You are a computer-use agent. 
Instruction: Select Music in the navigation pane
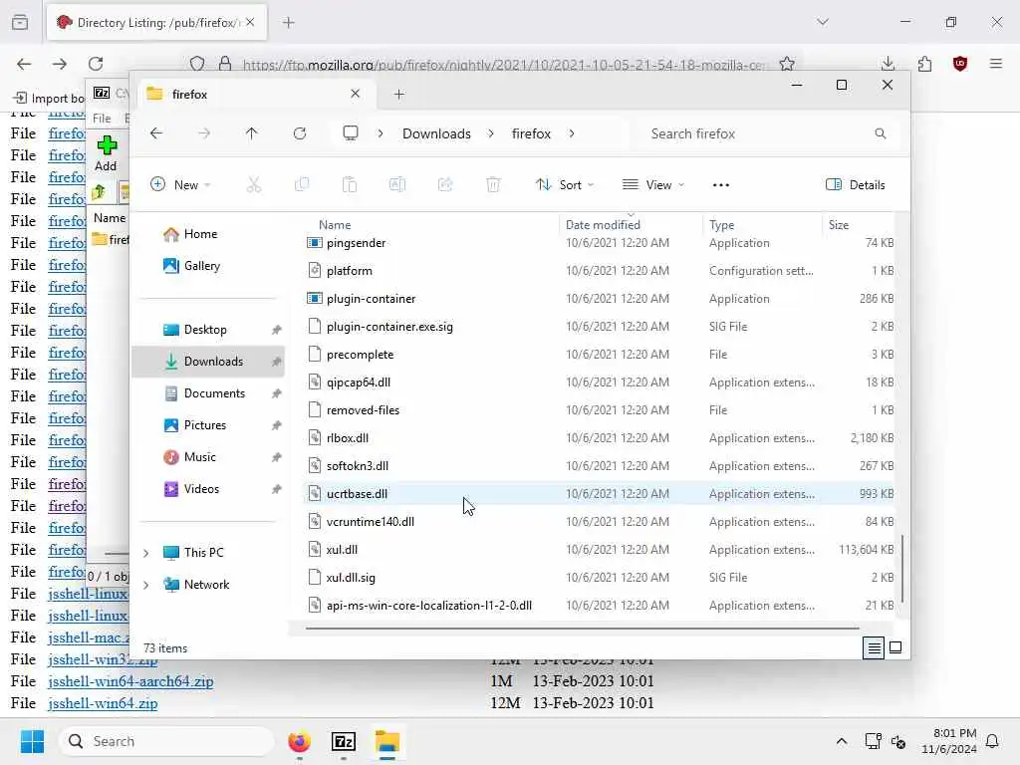point(208,457)
